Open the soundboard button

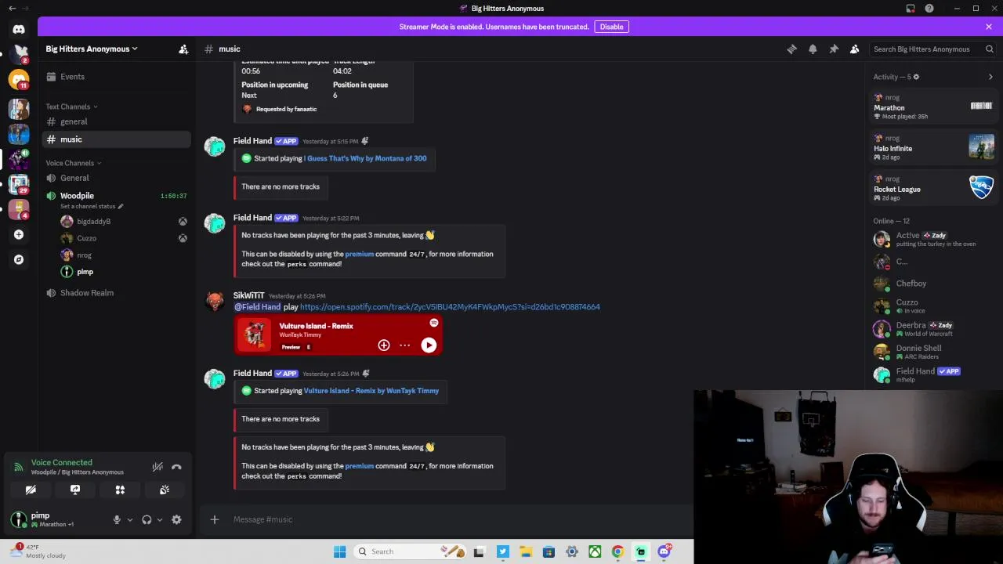[x=165, y=490]
